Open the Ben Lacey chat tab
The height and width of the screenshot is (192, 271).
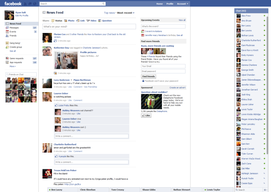(x=62, y=190)
